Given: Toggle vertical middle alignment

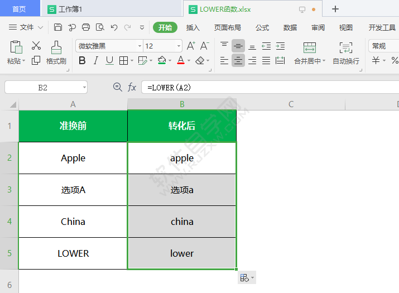Looking at the screenshot, I should coord(238,46).
